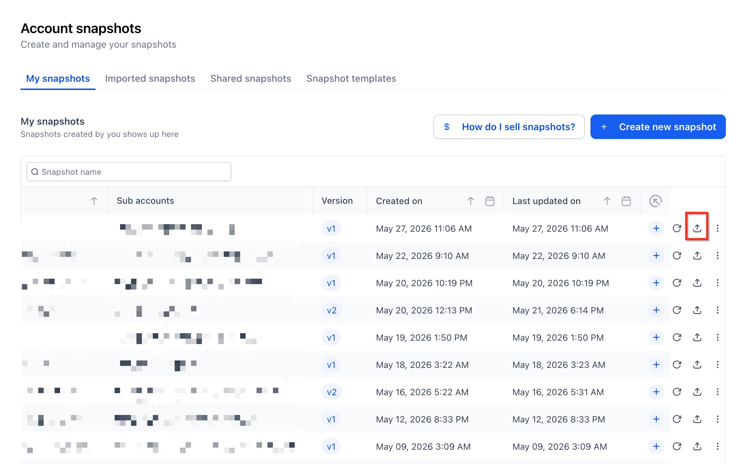Open the Snapshot templates tab
Image resolution: width=745 pixels, height=464 pixels.
pos(351,79)
